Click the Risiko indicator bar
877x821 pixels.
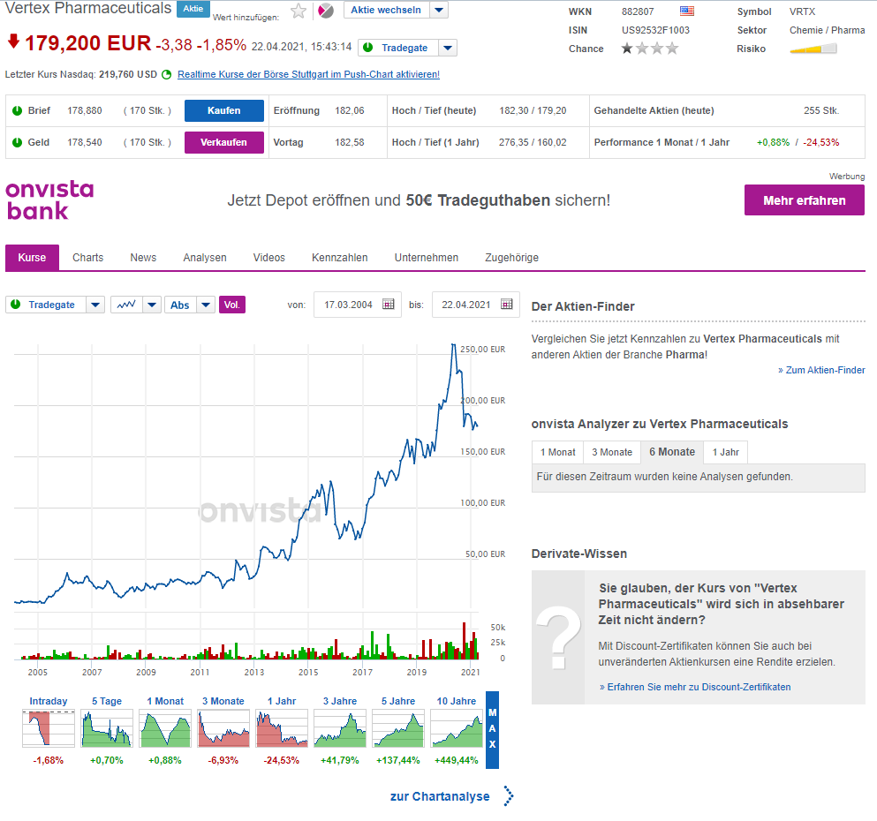coord(813,49)
